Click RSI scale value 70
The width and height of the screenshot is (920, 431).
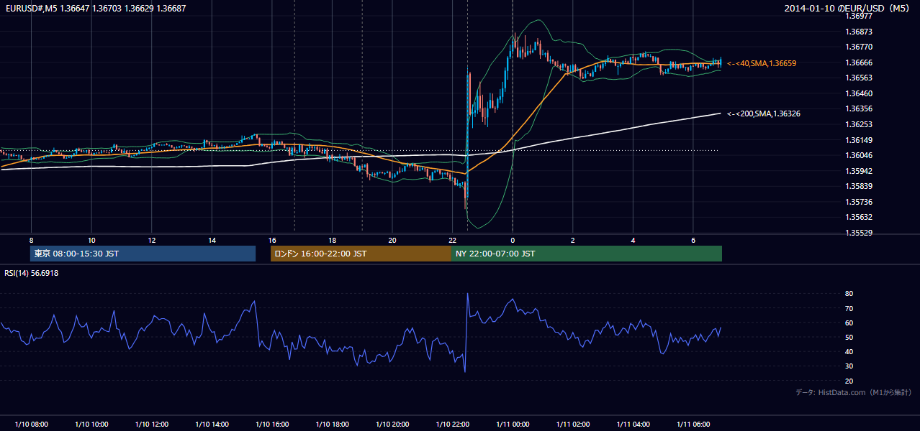click(x=849, y=308)
